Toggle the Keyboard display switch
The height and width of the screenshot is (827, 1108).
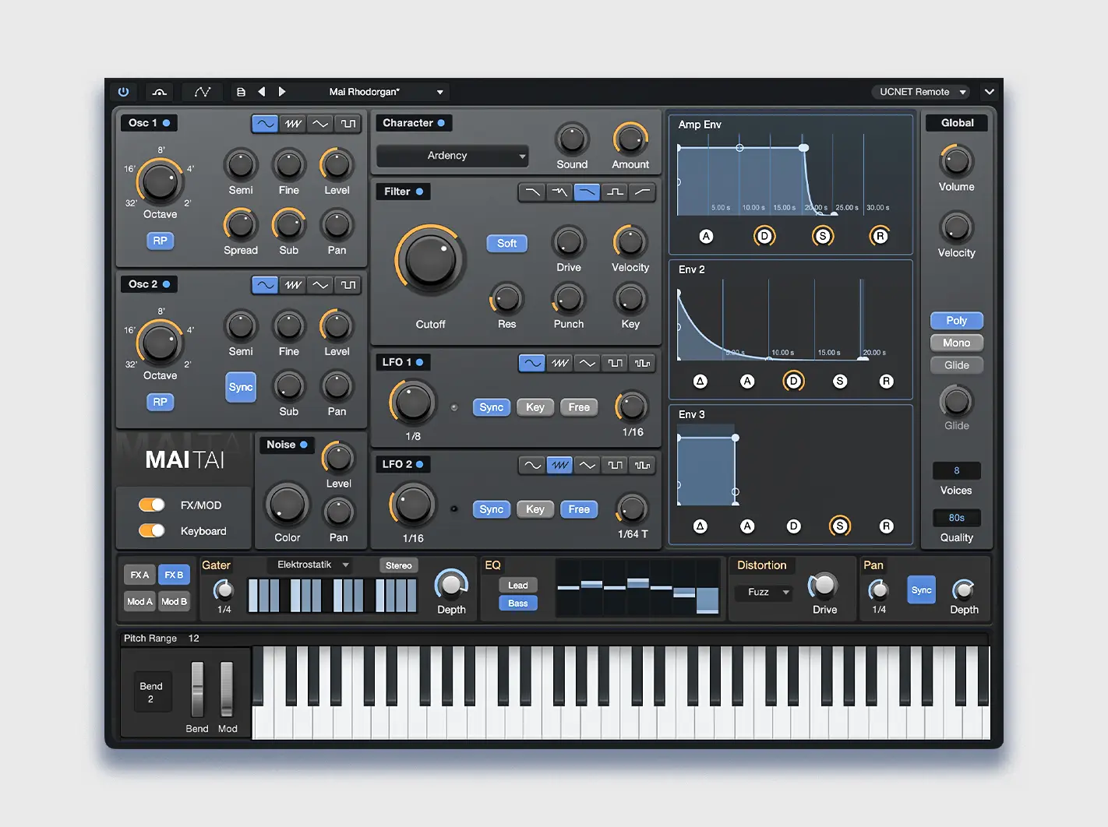tap(152, 530)
